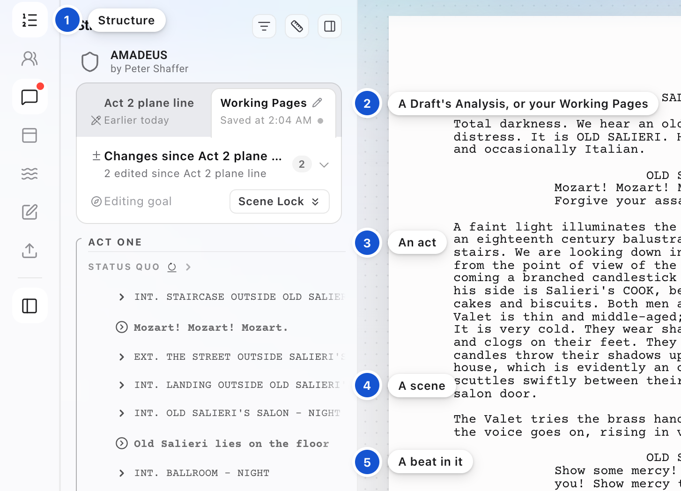
Task: Click circled arrow beside Mozart! Mozart! Mozart.
Action: [x=122, y=327]
